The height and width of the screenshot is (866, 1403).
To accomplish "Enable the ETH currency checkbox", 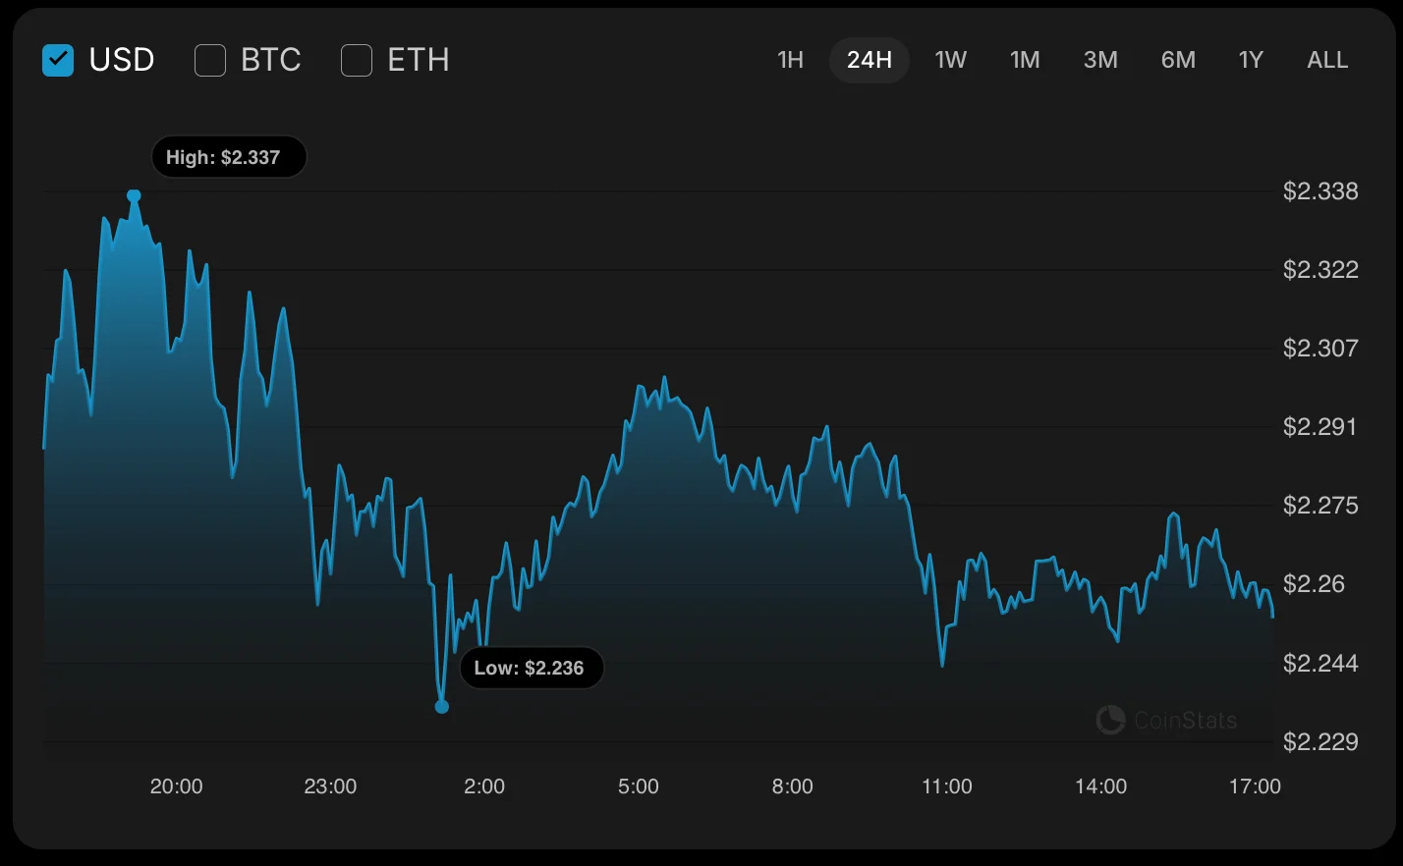I will [x=357, y=60].
